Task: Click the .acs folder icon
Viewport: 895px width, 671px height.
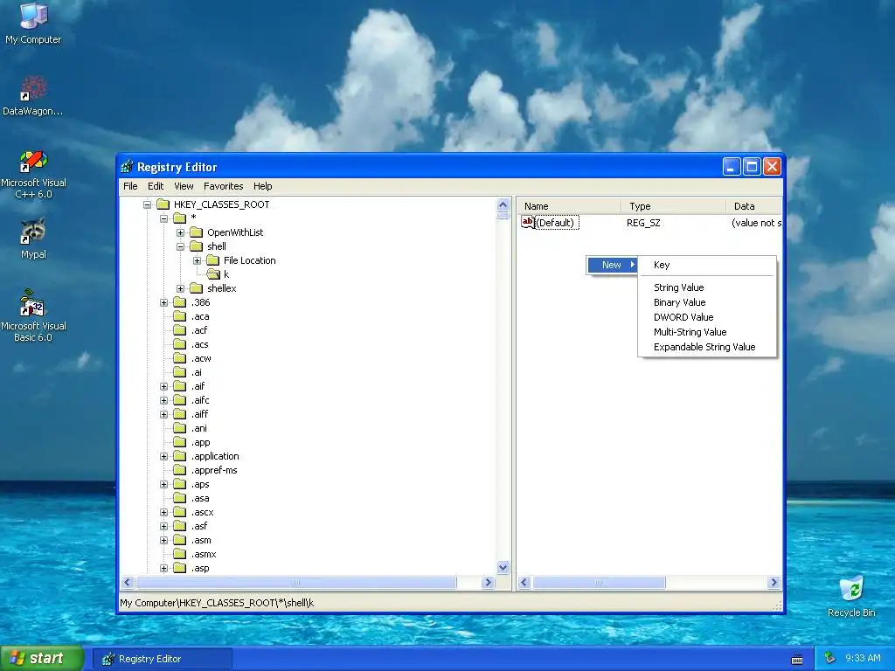Action: click(180, 344)
